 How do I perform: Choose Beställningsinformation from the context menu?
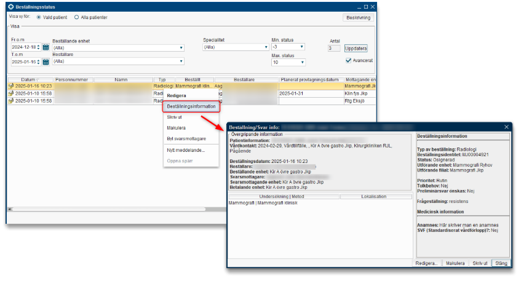click(x=191, y=106)
